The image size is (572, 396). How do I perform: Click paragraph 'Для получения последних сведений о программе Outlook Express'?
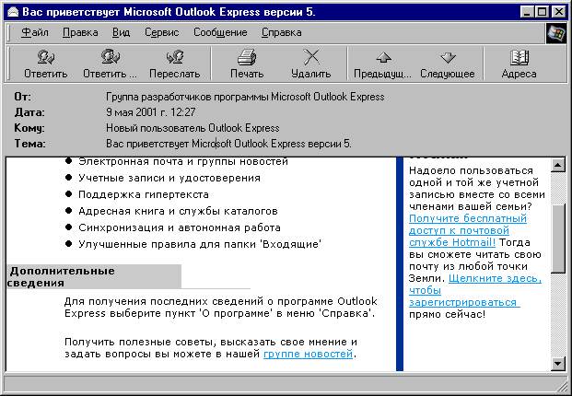coord(221,307)
